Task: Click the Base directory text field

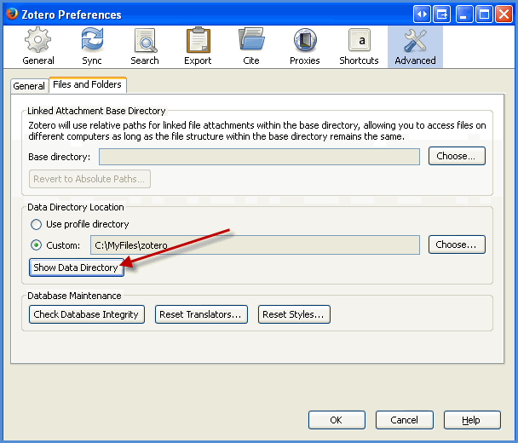Action: 259,157
